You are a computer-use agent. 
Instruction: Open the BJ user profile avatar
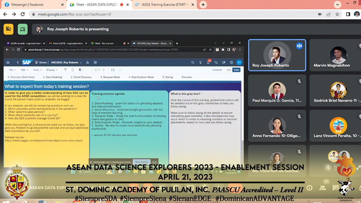[x=239, y=62]
